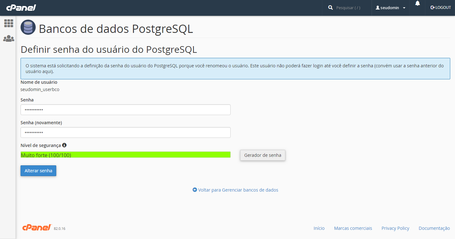Click the back arrow icon before Voltar link
Viewport: 455px width, 239px height.
(x=195, y=190)
